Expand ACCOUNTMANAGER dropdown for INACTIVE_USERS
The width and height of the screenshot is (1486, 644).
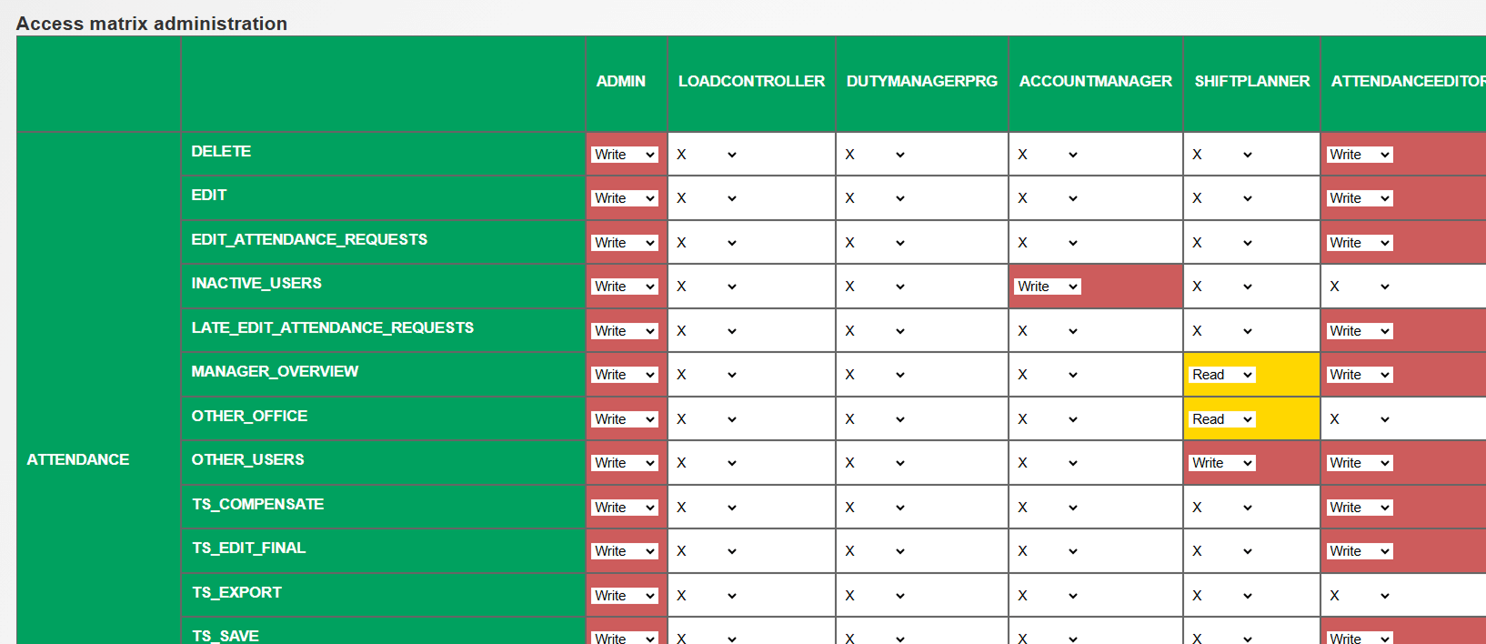1047,287
